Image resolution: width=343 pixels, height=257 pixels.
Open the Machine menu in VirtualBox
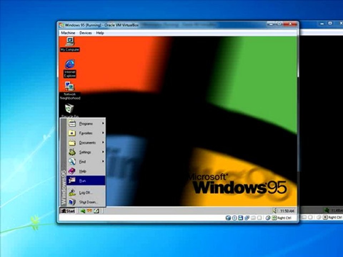[x=68, y=33]
